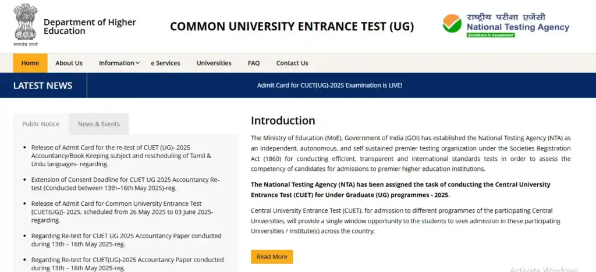This screenshot has height=272, width=596.
Task: Open the e Services menu
Action: (165, 63)
